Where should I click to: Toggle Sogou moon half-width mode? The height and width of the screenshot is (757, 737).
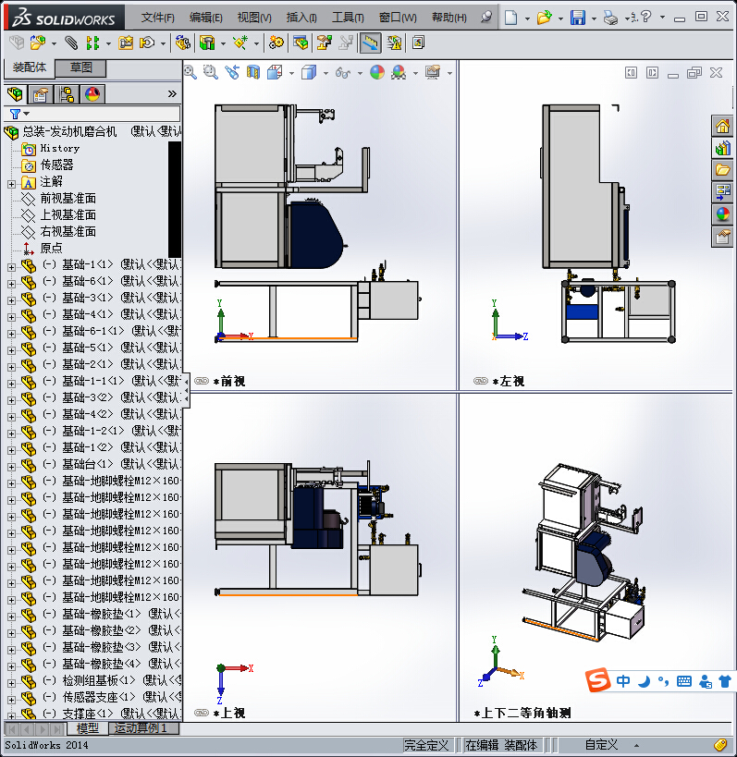tap(645, 681)
